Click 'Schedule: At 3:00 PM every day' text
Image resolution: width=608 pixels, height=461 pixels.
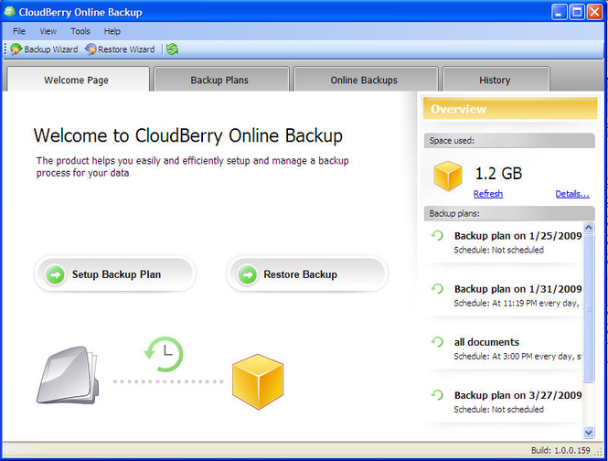coord(517,357)
